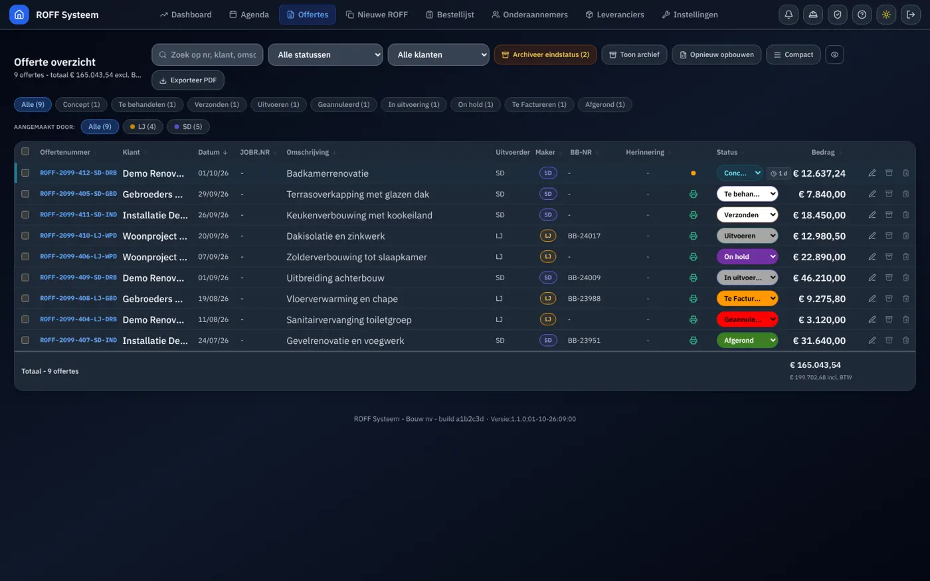The image size is (930, 581).
Task: Tick the checkbox for ROFF-2099-405-SD-GBD
Action: pyautogui.click(x=25, y=194)
